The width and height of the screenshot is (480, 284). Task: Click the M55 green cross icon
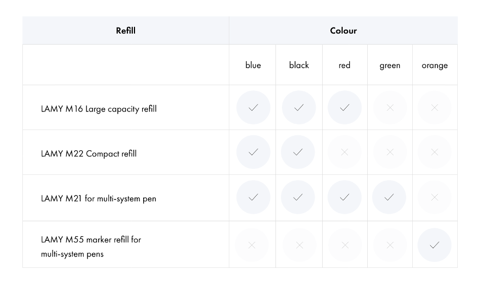tap(390, 245)
